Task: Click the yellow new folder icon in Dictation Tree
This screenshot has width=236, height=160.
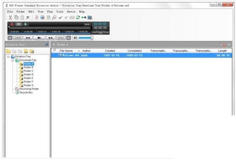Action: 9,51
